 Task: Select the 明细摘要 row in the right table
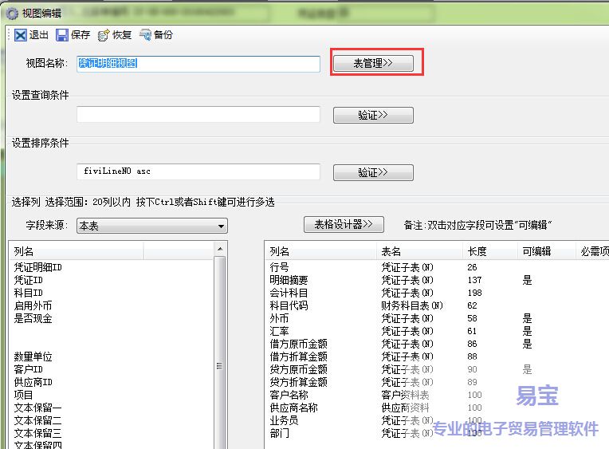289,280
